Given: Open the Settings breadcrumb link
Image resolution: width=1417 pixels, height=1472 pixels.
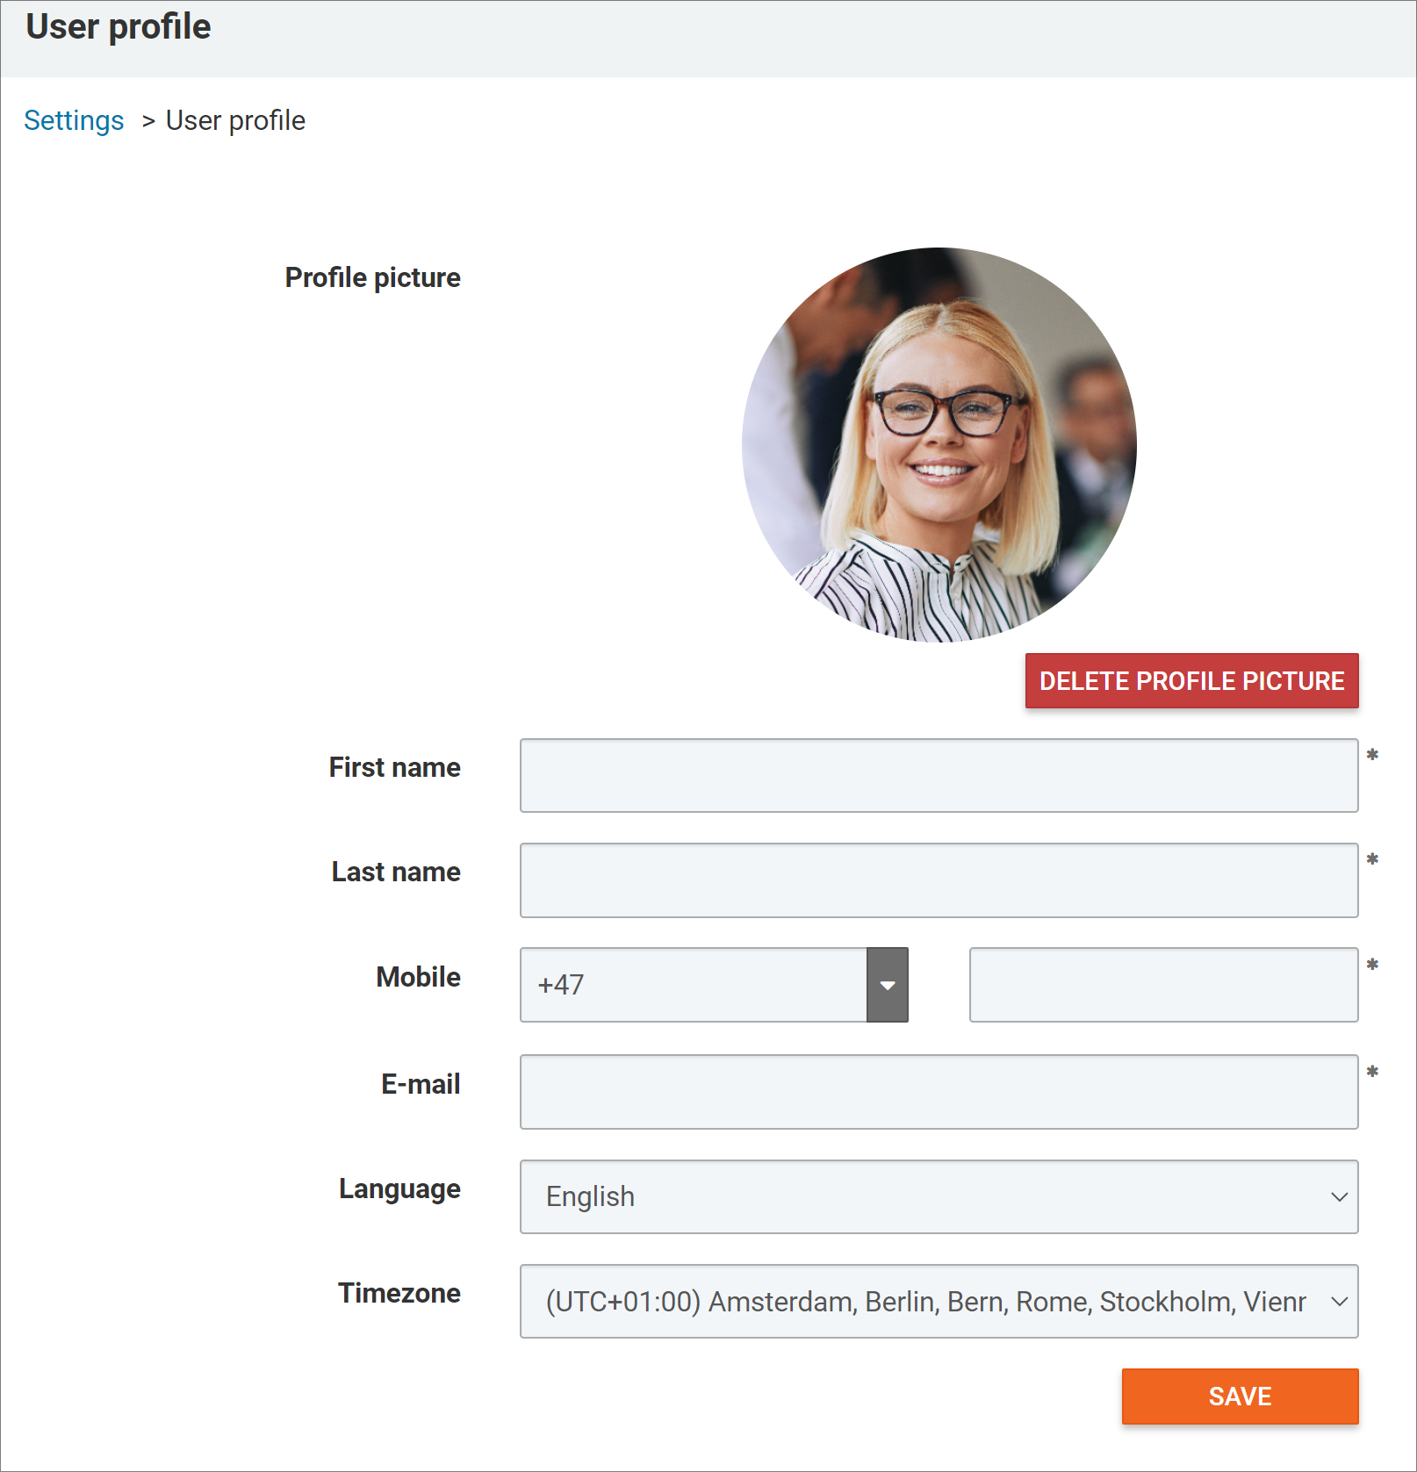Looking at the screenshot, I should 74,120.
